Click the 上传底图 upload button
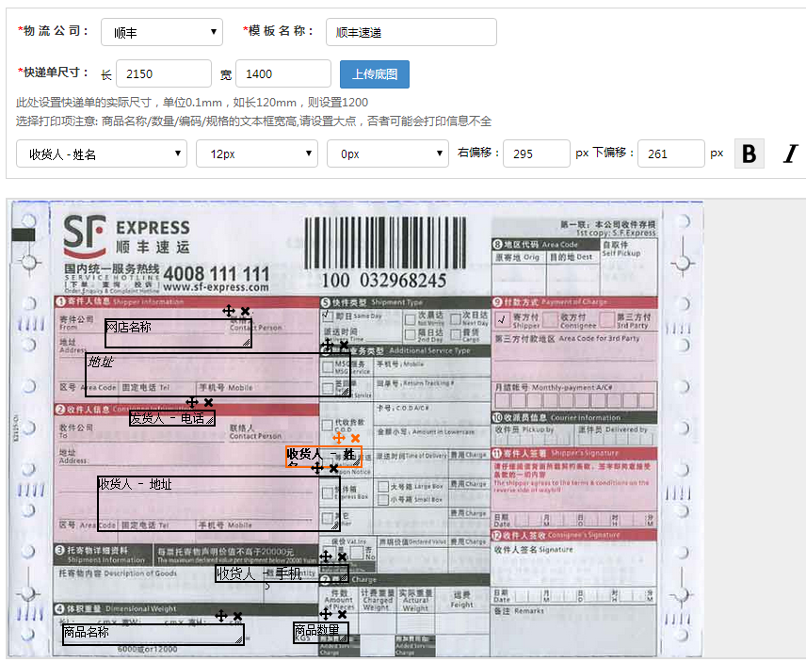 [x=374, y=73]
